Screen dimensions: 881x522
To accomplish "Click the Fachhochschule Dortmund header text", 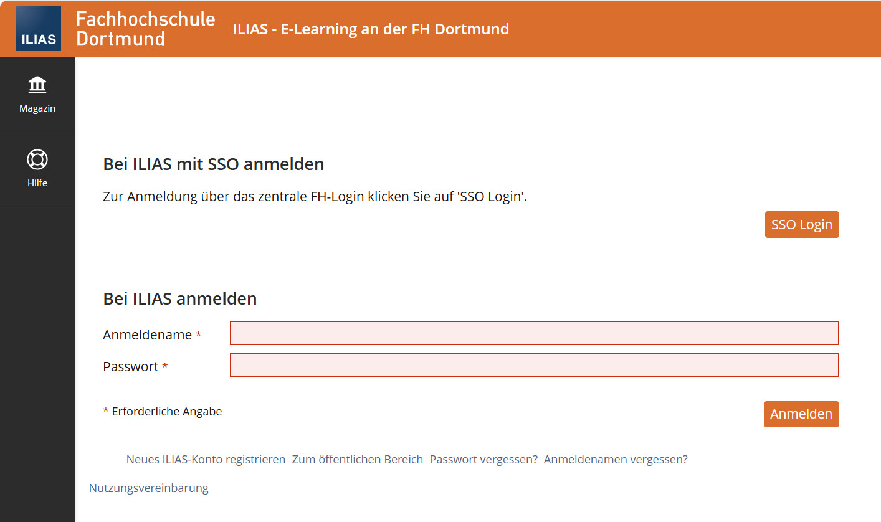I will point(145,28).
